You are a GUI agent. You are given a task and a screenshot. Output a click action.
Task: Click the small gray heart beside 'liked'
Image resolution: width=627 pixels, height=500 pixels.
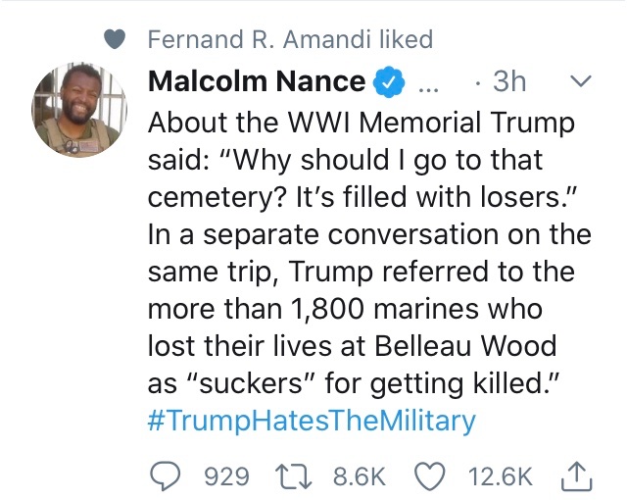click(116, 40)
